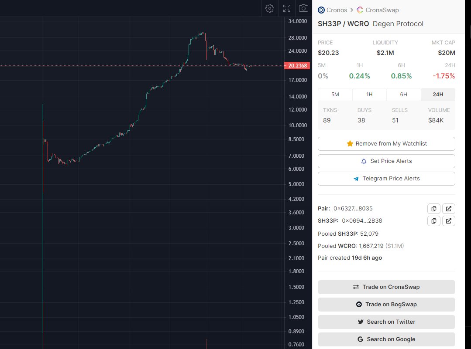Image resolution: width=471 pixels, height=349 pixels.
Task: Open Set Price Alerts
Action: pos(386,161)
